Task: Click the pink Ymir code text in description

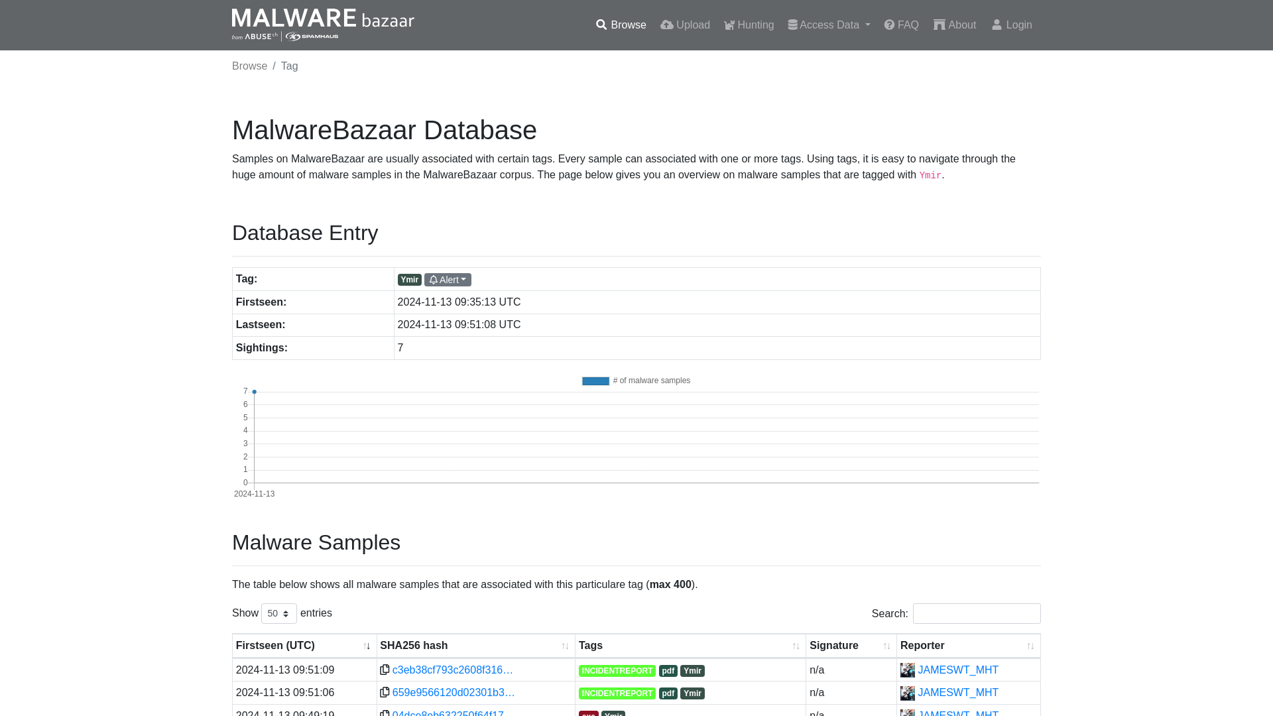Action: pos(930,176)
